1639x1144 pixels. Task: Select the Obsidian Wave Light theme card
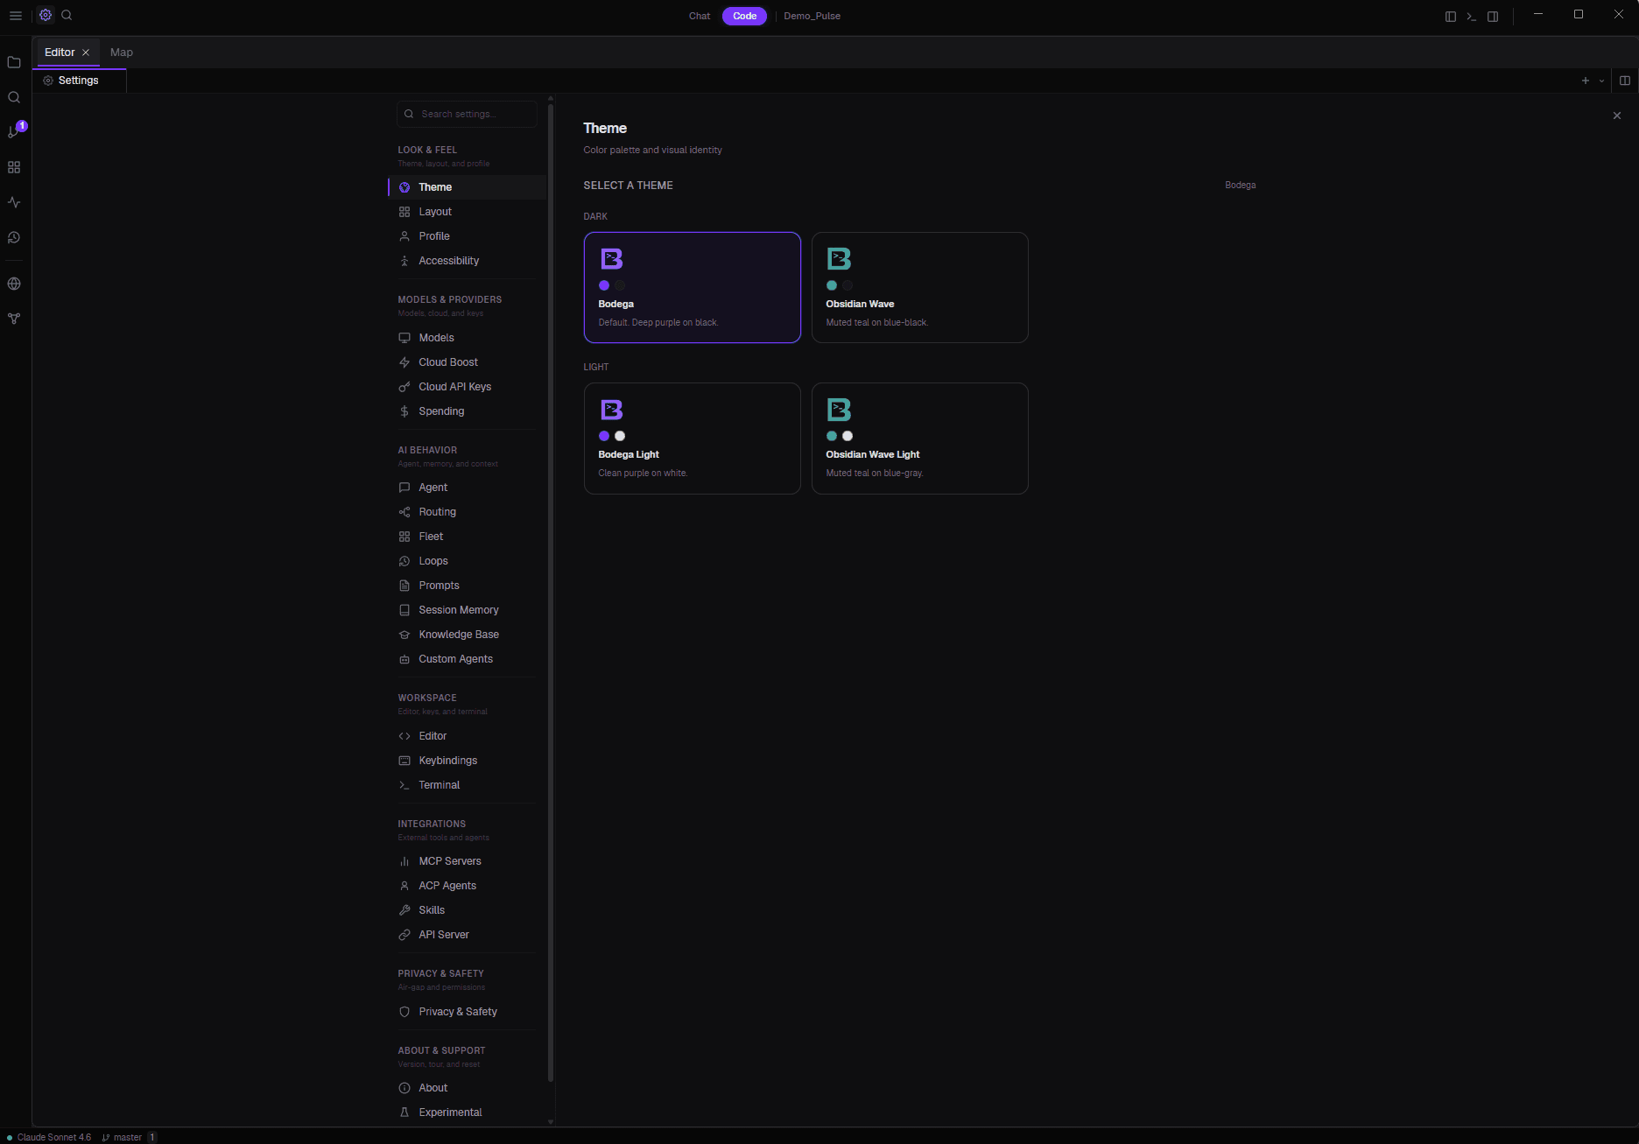920,439
